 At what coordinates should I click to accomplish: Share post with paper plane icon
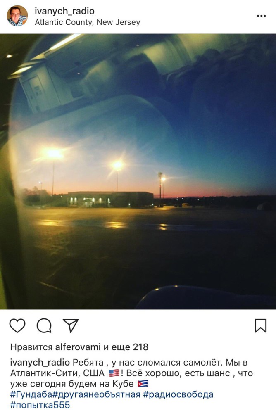click(70, 326)
